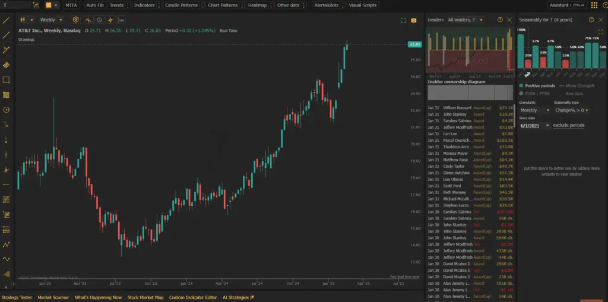608x302 pixels.
Task: Open the Assistant button
Action: [x=567, y=5]
